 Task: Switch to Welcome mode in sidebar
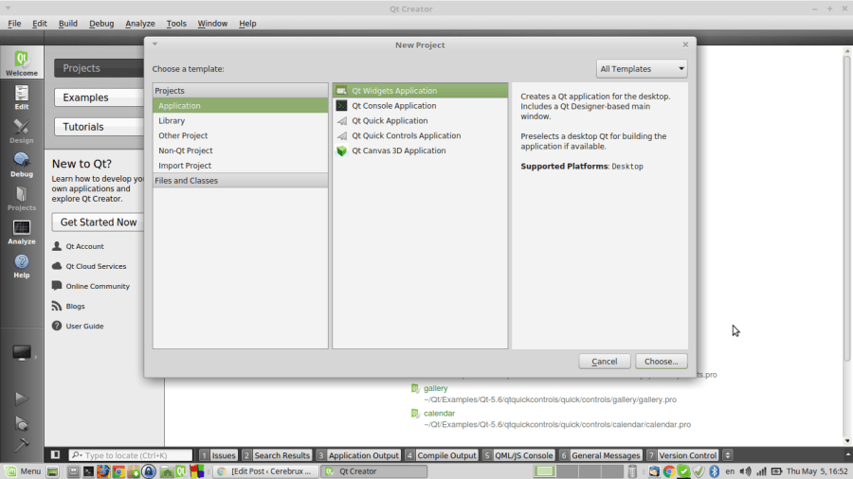click(x=22, y=62)
